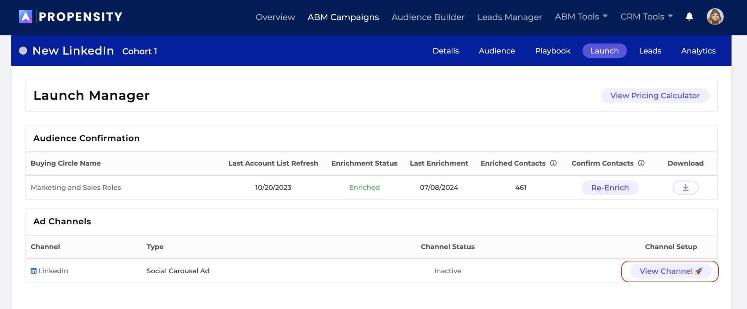Click the LinkedIn channel name
Screen dimensions: 747x309
click(53, 271)
